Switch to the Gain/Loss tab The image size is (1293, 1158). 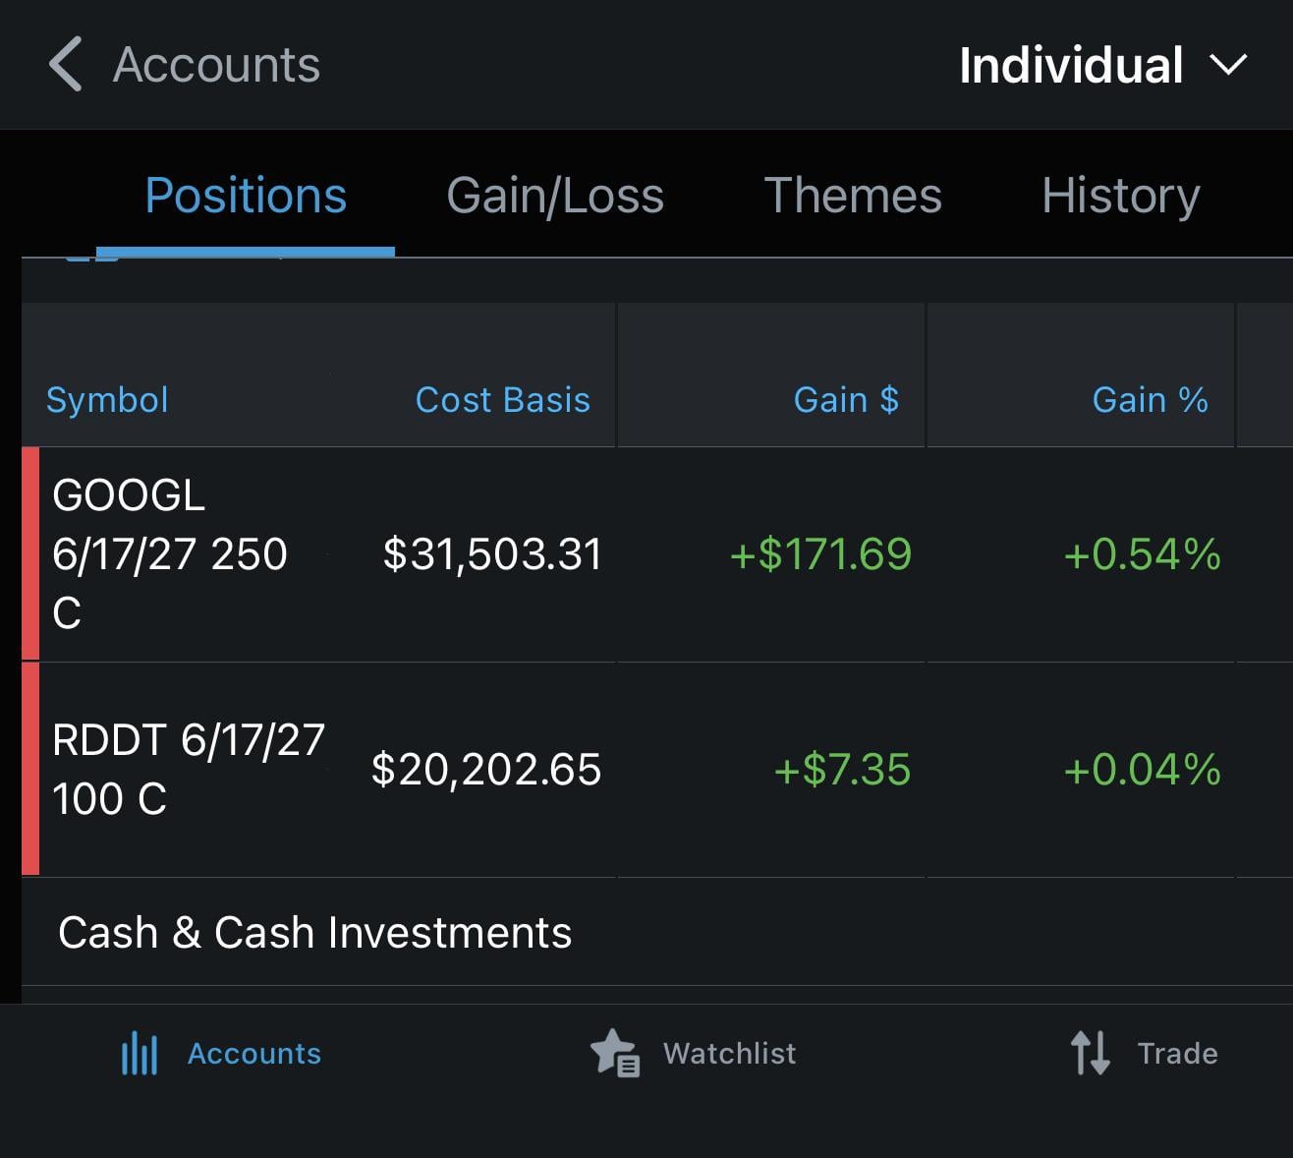tap(554, 196)
